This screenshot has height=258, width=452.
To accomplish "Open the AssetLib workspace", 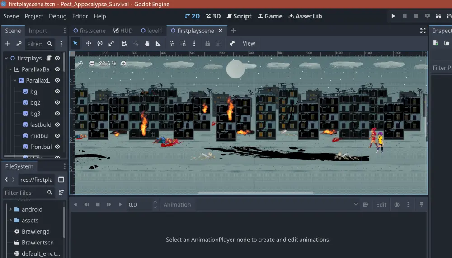I will [x=305, y=16].
